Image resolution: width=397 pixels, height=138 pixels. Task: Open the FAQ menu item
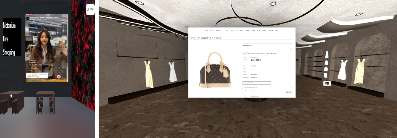277,31
